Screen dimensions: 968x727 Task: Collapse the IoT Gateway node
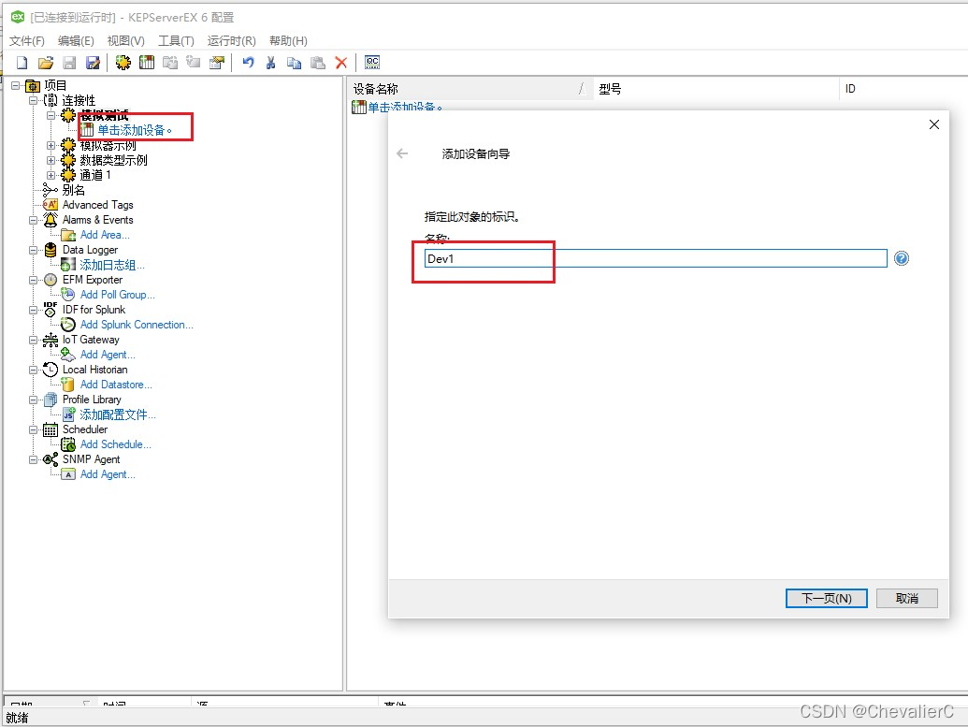[x=34, y=340]
